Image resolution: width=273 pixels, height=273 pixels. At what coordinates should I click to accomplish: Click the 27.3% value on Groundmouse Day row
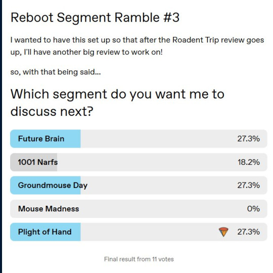pos(248,186)
